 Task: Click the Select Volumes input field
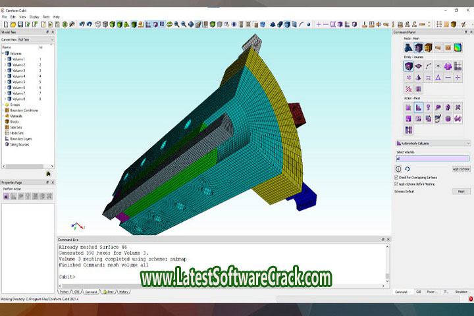click(x=432, y=158)
